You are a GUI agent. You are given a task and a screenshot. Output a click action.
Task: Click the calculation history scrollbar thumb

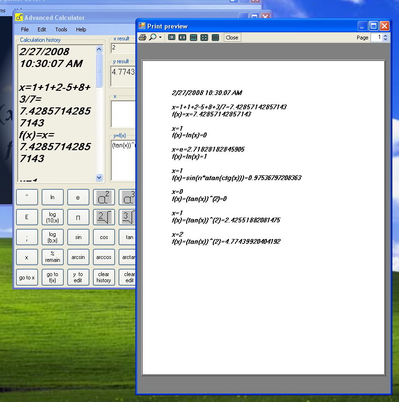99,70
